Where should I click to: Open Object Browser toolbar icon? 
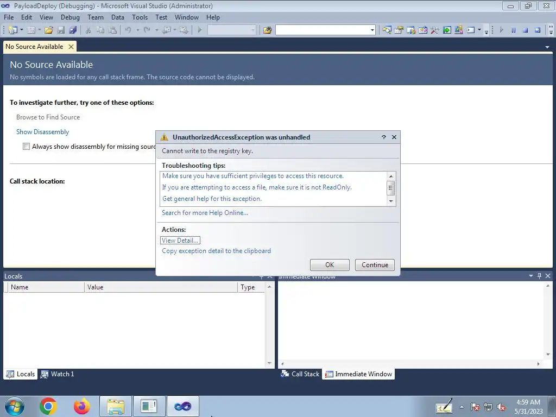(x=422, y=30)
